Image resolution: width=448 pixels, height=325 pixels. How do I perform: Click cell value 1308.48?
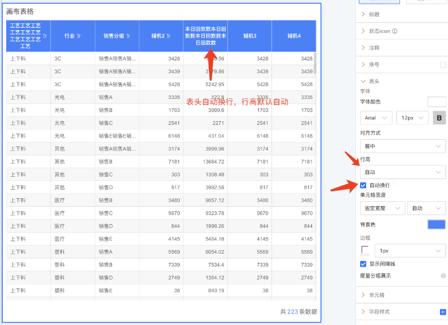215,174
